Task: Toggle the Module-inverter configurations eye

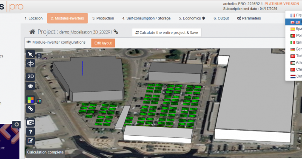Action: (28, 42)
